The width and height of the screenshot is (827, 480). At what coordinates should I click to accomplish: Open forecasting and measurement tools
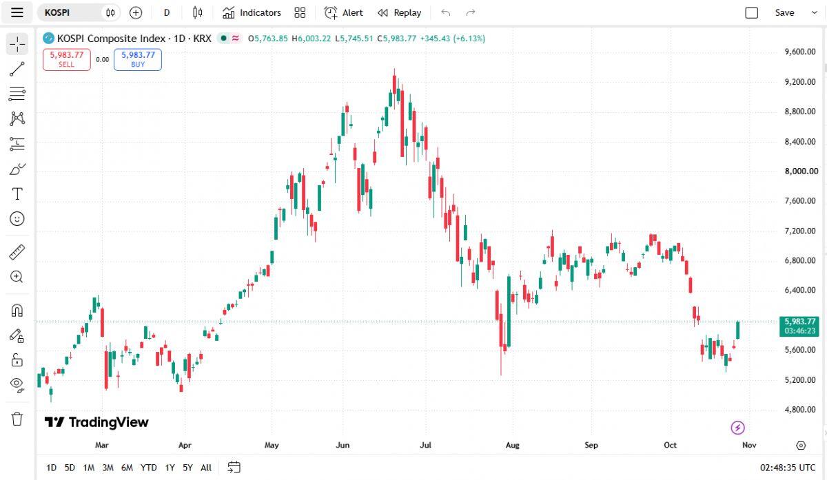pos(17,144)
